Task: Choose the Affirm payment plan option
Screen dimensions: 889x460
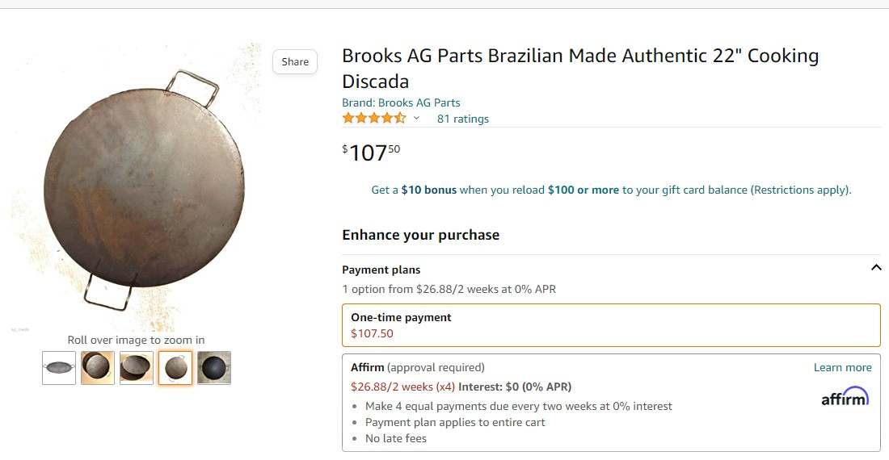Action: point(610,402)
